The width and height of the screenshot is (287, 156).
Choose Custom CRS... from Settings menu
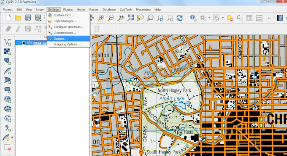[x=68, y=15]
